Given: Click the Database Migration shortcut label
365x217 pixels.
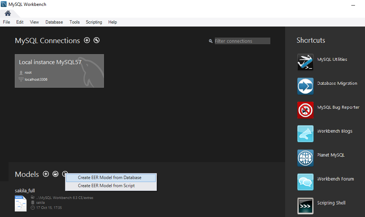Looking at the screenshot, I should click(337, 83).
